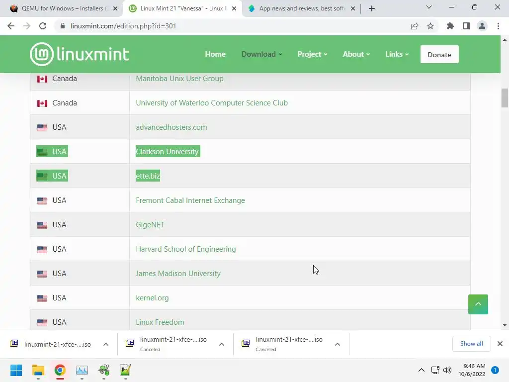The width and height of the screenshot is (509, 382).
Task: Open the Linux Freedom mirror link
Action: 160,322
